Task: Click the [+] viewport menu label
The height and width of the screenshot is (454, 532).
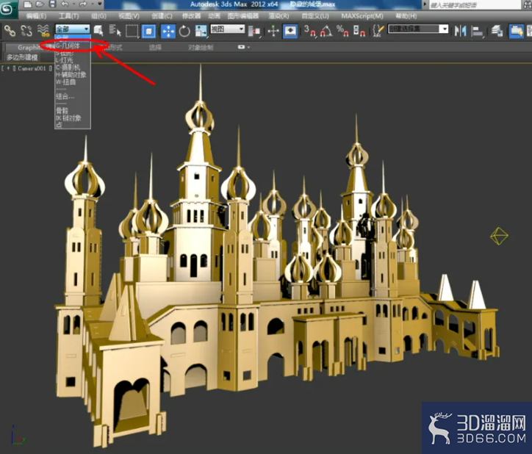Action: 8,68
